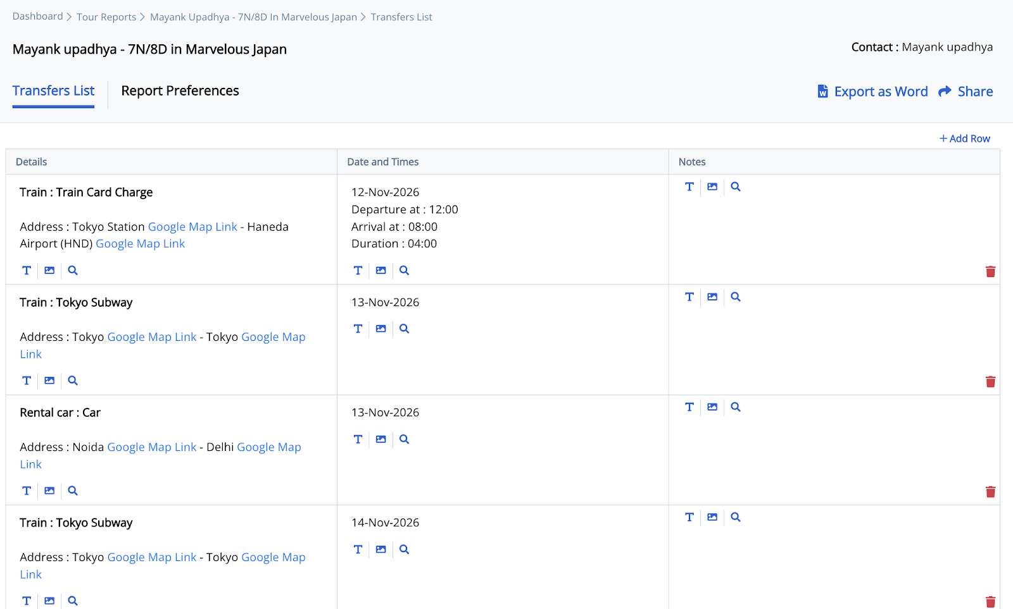Viewport: 1013px width, 609px height.
Task: Add text in Train Card Charge details
Action: pos(27,271)
